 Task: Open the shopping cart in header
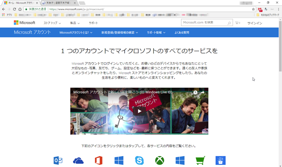237,23
